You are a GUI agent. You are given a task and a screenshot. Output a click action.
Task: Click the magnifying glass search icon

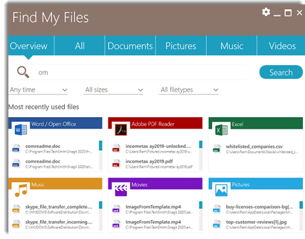click(23, 72)
